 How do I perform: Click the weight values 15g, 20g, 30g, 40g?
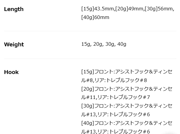(x=104, y=44)
